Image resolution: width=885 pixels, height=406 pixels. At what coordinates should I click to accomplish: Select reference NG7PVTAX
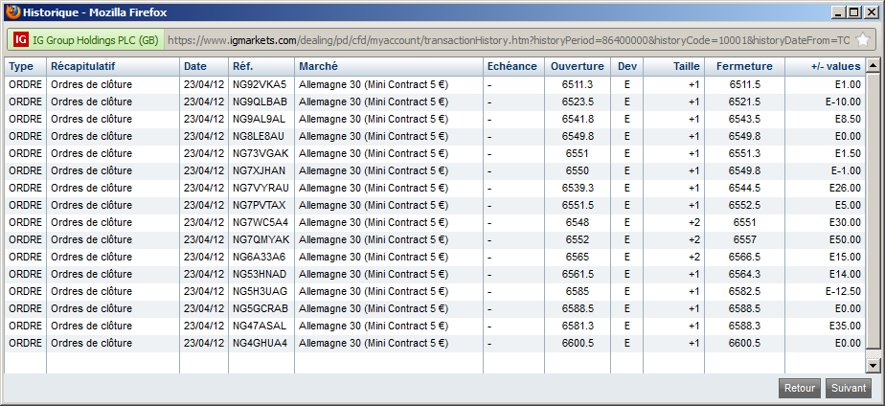tap(259, 205)
